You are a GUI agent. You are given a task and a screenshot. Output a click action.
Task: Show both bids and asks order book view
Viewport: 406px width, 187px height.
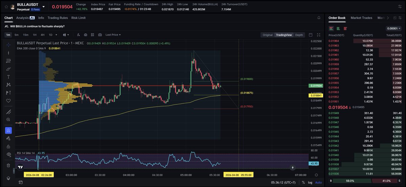(x=331, y=28)
